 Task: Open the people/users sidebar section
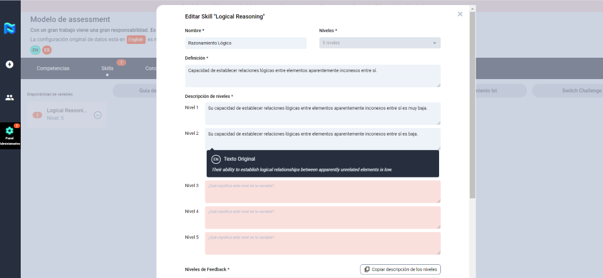[9, 97]
